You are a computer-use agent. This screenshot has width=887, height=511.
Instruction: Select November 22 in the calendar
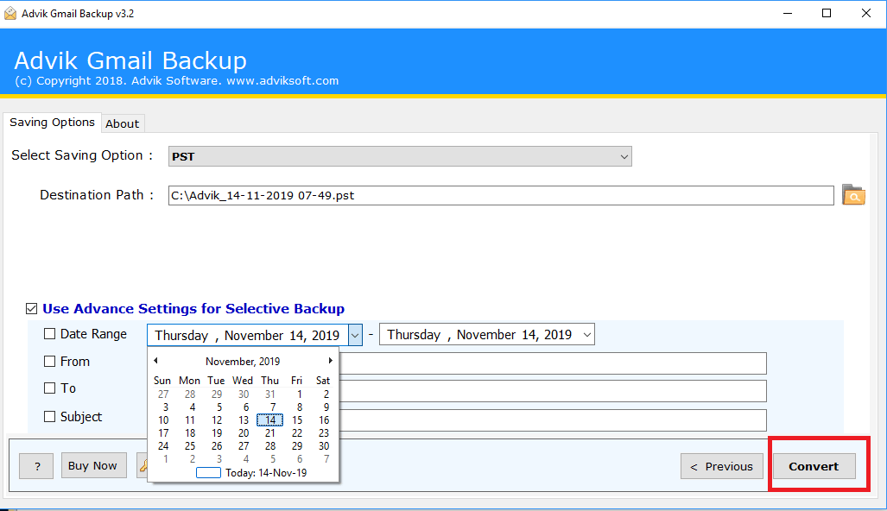(x=297, y=433)
